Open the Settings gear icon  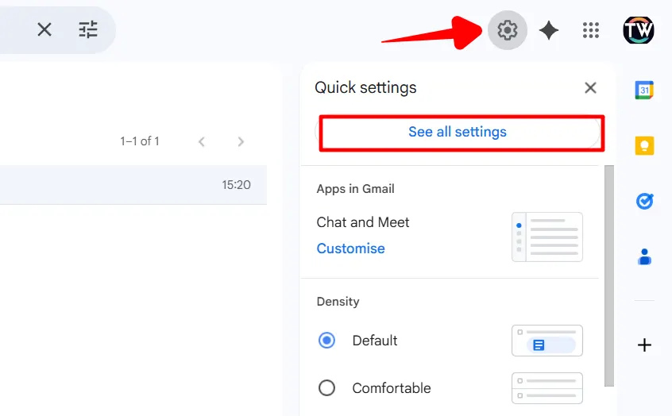508,30
